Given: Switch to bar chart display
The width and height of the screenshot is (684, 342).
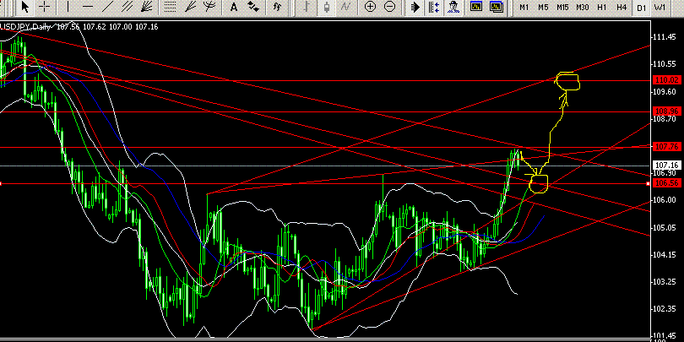Looking at the screenshot, I should (307, 7).
